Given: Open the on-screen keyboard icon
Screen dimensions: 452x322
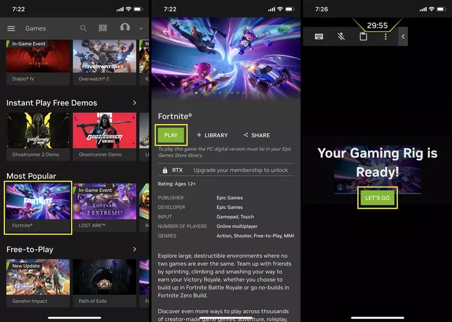Looking at the screenshot, I should (319, 37).
